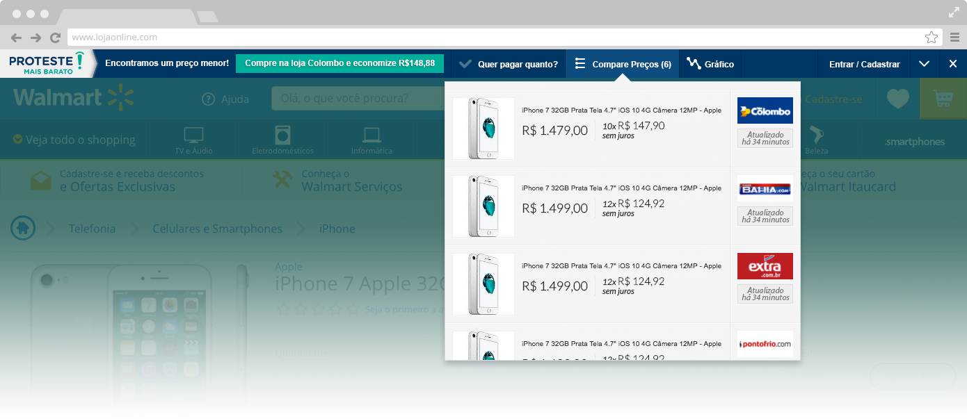Click the Walmart Serviços link
Image resolution: width=967 pixels, height=419 pixels.
click(351, 187)
